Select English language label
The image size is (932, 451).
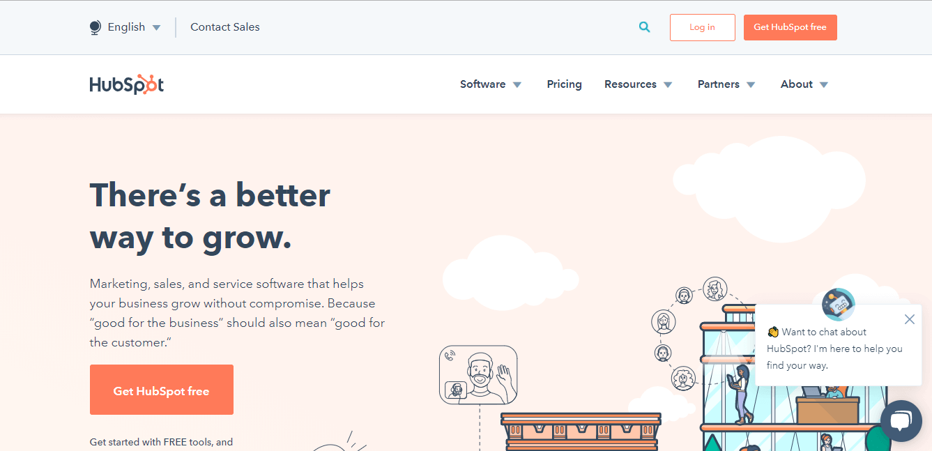126,27
